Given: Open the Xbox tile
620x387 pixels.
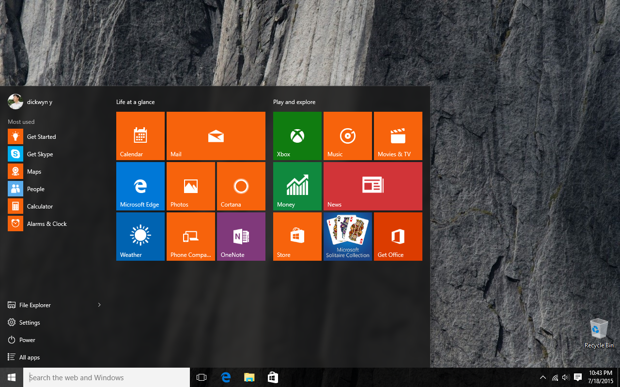Looking at the screenshot, I should (297, 136).
